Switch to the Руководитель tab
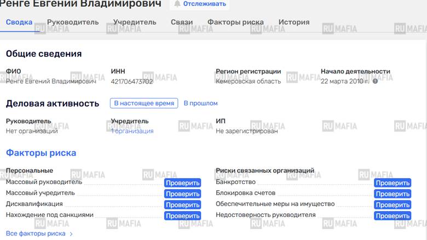 coord(73,22)
